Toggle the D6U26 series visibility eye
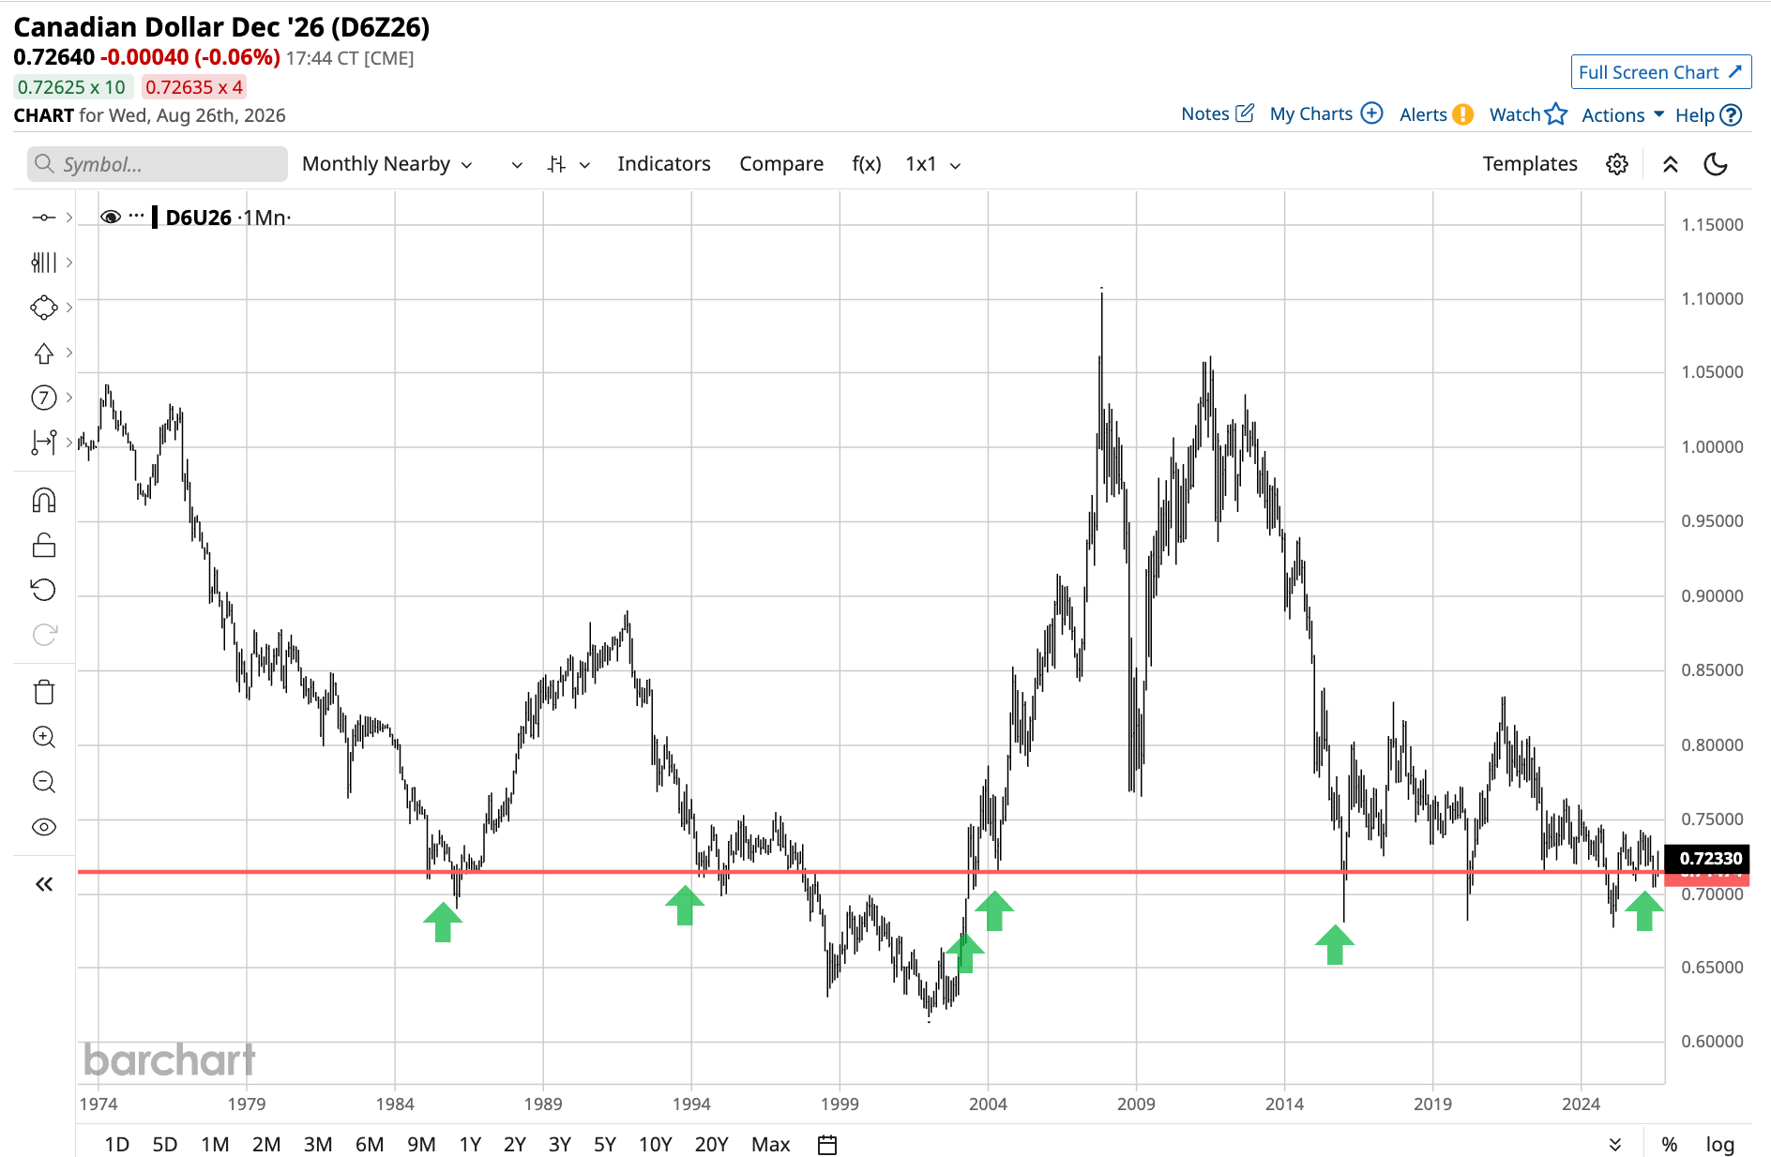This screenshot has width=1771, height=1157. 111,217
